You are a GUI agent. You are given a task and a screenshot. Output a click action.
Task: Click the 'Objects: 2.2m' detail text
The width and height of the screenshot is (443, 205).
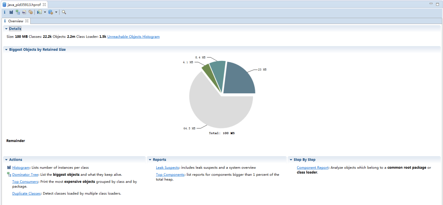pyautogui.click(x=64, y=37)
